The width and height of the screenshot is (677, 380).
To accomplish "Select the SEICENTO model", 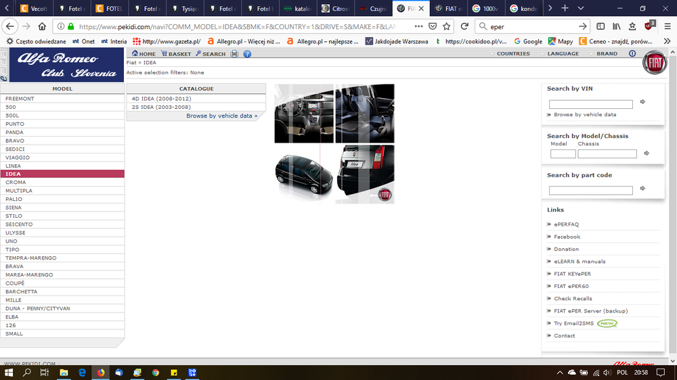I will [x=62, y=224].
